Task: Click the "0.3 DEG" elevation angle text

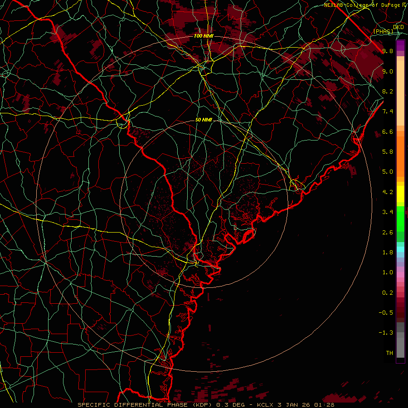Action: pyautogui.click(x=230, y=405)
